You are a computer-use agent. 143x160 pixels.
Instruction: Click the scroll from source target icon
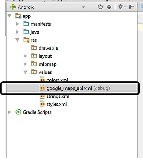(100, 7)
